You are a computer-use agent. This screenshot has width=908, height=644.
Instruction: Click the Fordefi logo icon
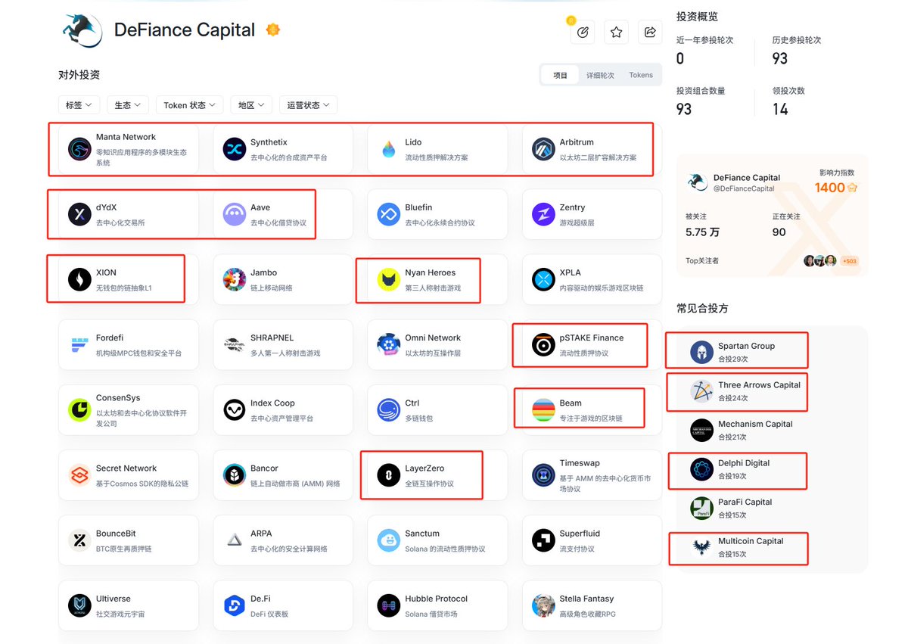79,345
